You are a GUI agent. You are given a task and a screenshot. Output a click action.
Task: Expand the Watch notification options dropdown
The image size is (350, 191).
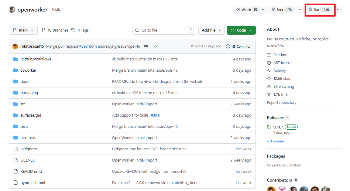click(263, 10)
